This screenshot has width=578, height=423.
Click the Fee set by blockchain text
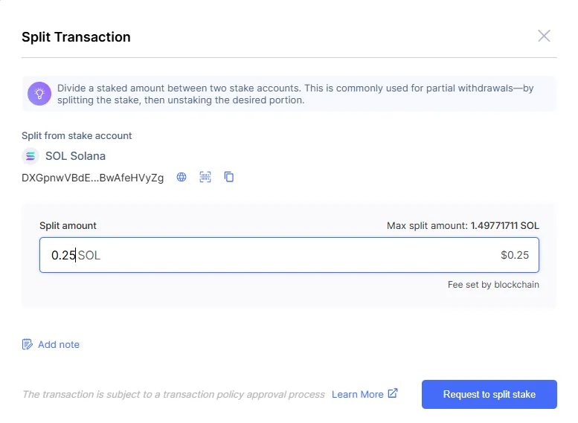coord(493,285)
